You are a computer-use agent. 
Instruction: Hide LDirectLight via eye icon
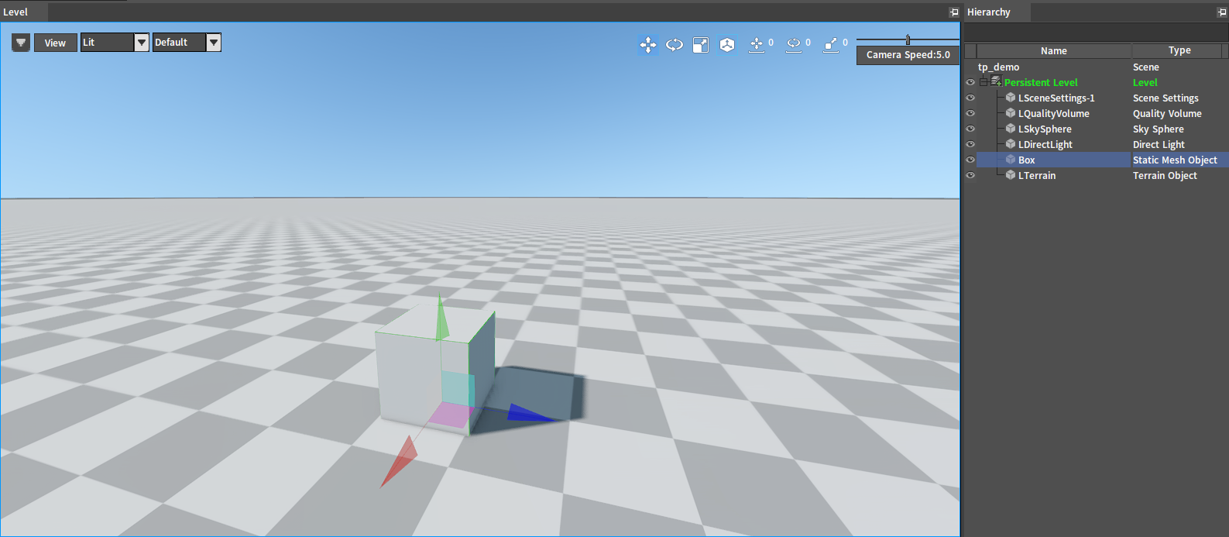click(970, 144)
